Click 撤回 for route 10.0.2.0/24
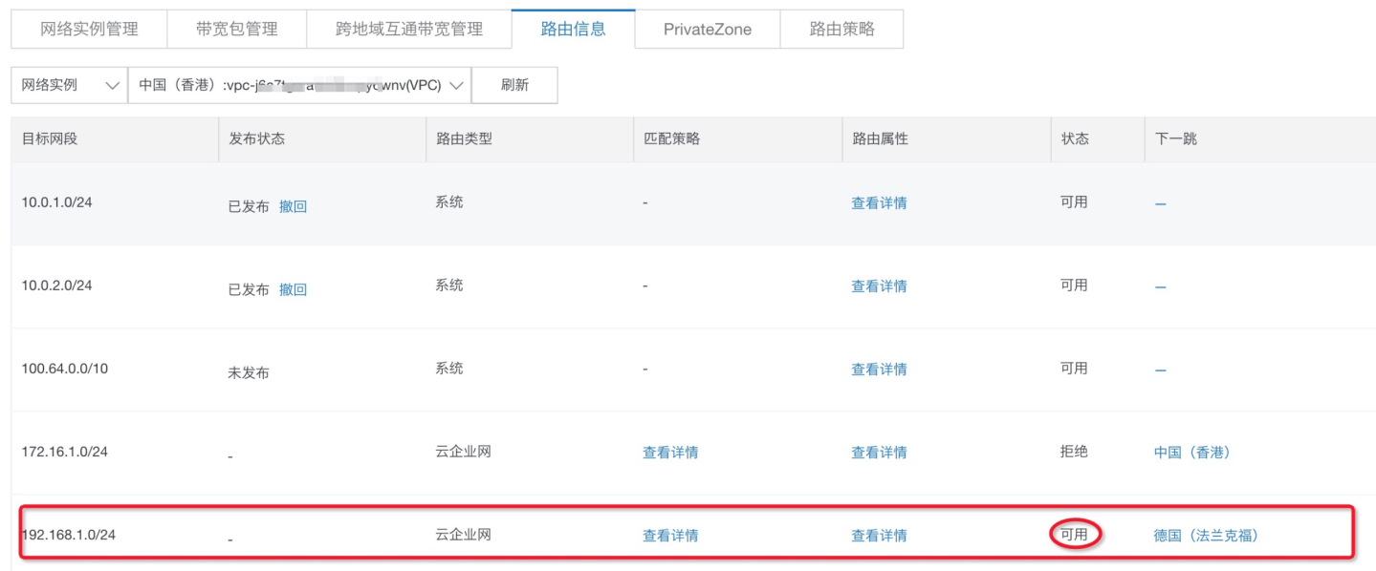This screenshot has height=571, width=1376. click(x=293, y=289)
